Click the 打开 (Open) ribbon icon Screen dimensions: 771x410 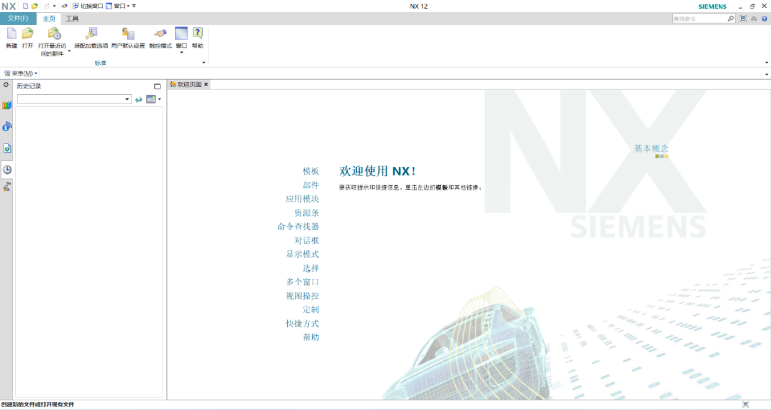pyautogui.click(x=28, y=34)
